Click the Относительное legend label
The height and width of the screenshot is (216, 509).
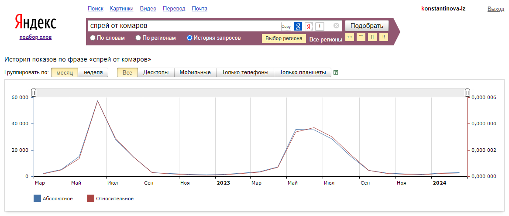pos(114,199)
